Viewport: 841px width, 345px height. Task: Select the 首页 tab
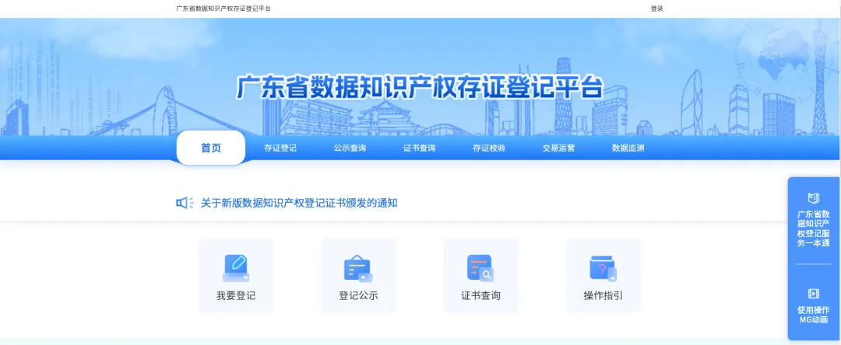(211, 148)
